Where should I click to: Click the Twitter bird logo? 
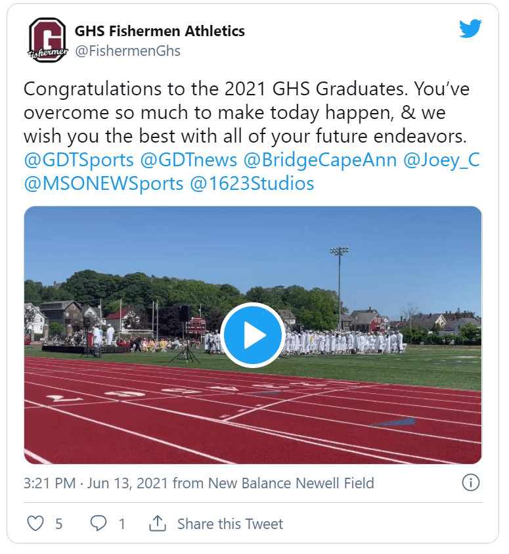(470, 30)
